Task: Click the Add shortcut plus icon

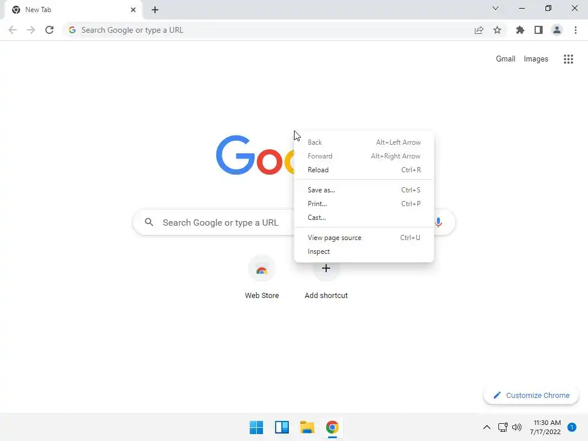Action: (x=326, y=268)
